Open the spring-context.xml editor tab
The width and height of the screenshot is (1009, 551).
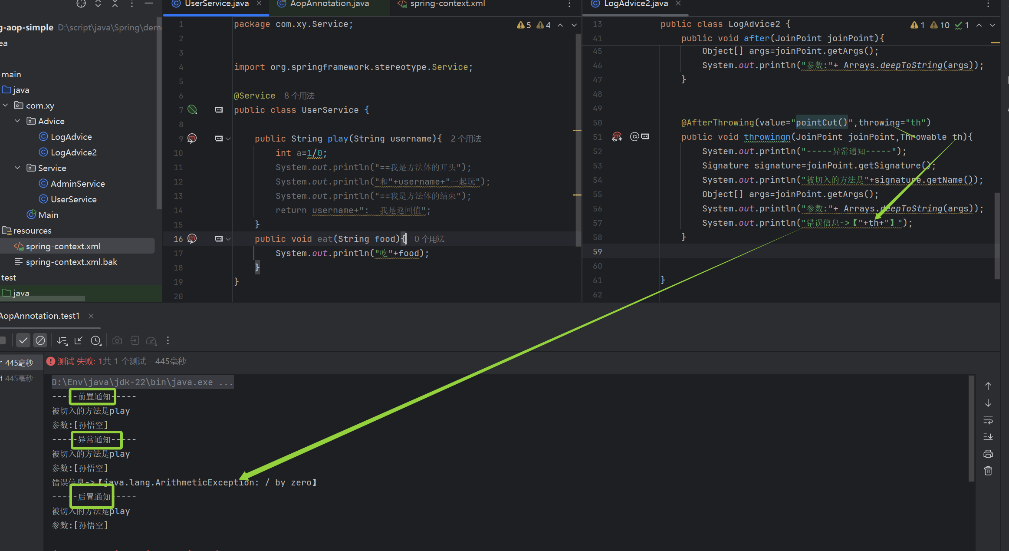[x=447, y=4]
